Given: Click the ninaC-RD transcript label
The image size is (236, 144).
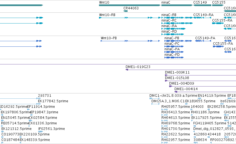Looking at the screenshot, I should [x=169, y=31].
